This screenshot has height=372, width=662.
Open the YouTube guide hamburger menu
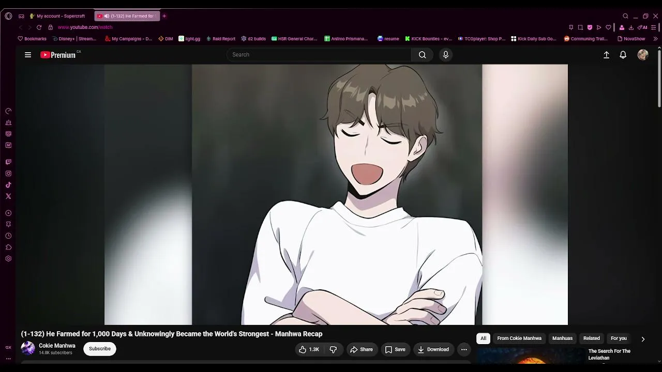click(x=28, y=55)
